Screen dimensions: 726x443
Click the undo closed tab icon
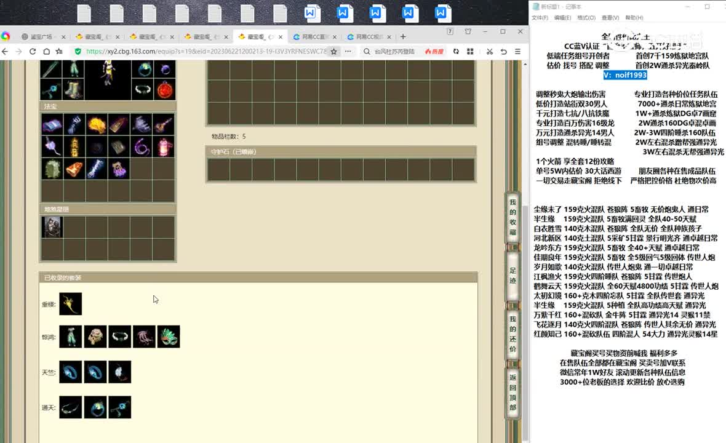point(504,52)
